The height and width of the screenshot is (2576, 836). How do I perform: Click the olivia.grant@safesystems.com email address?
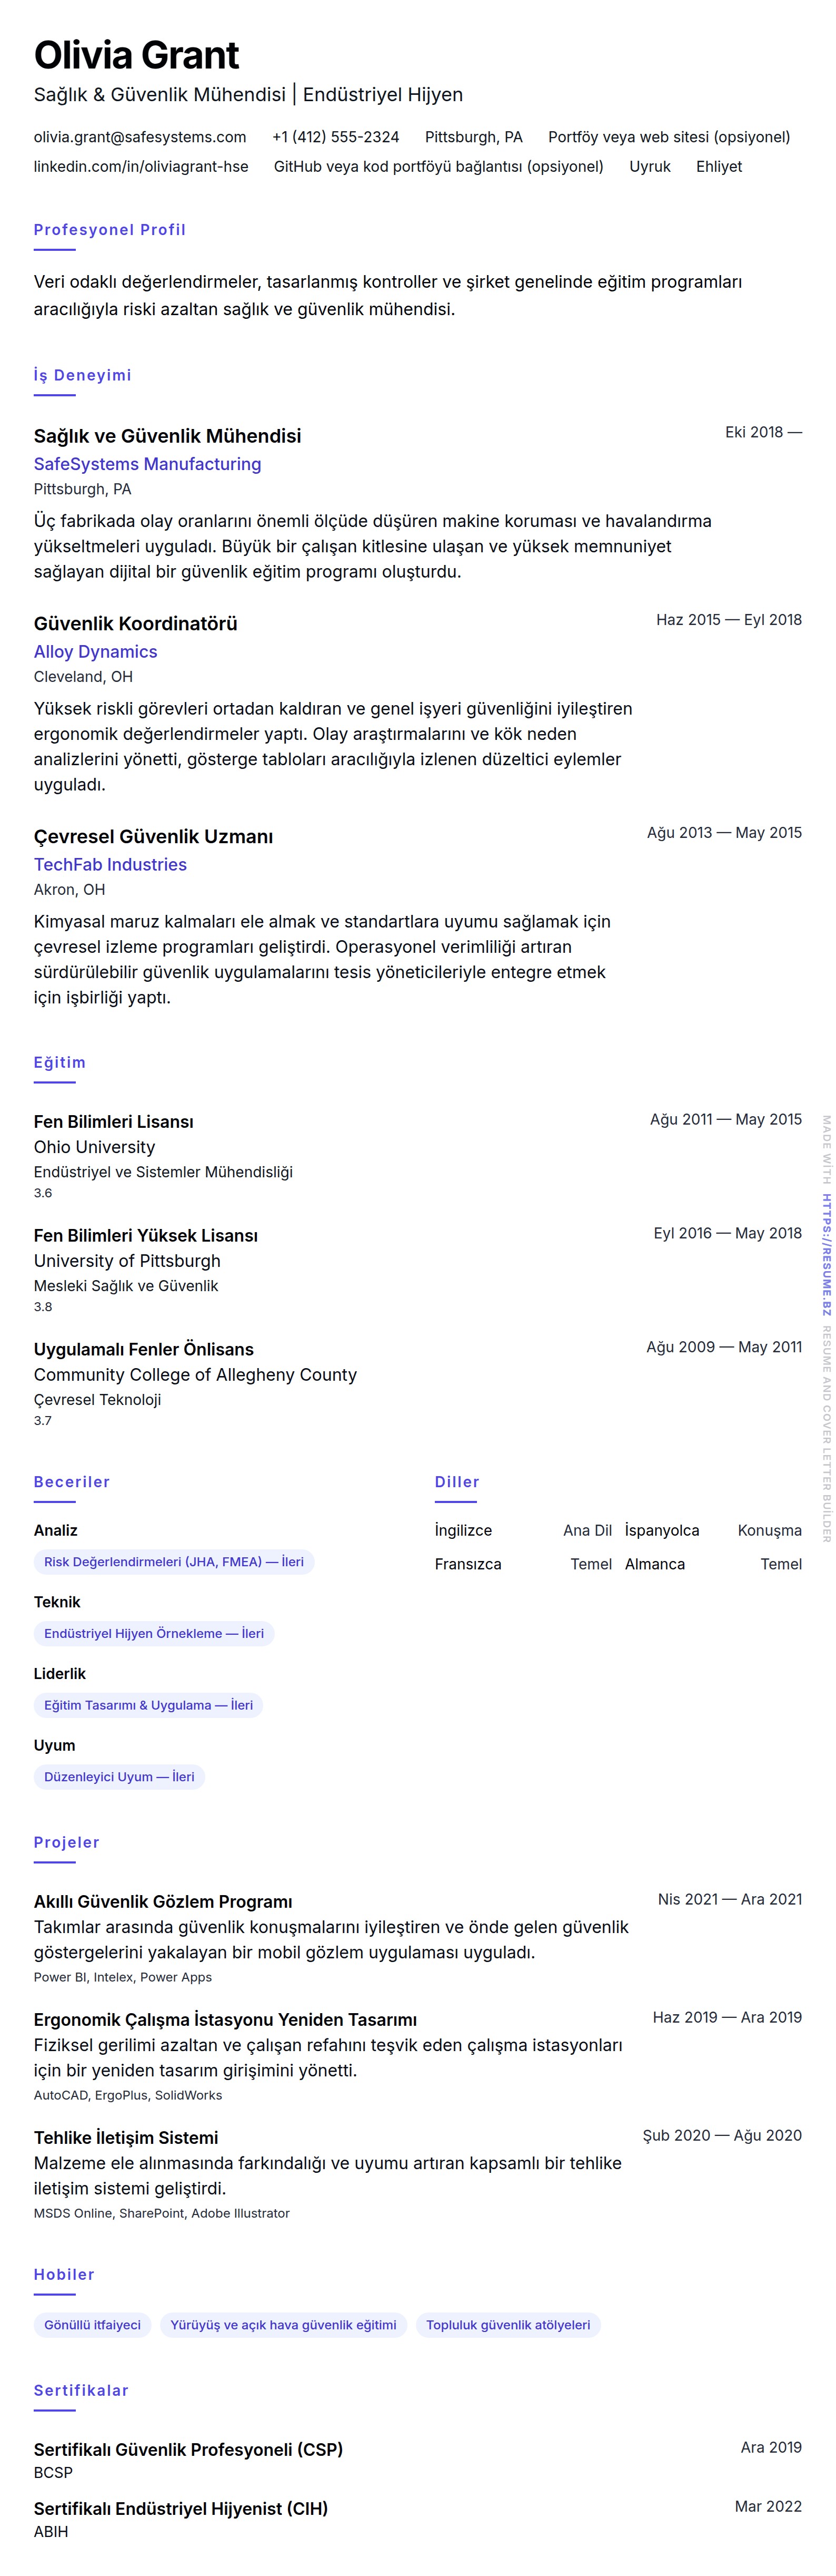pos(140,137)
